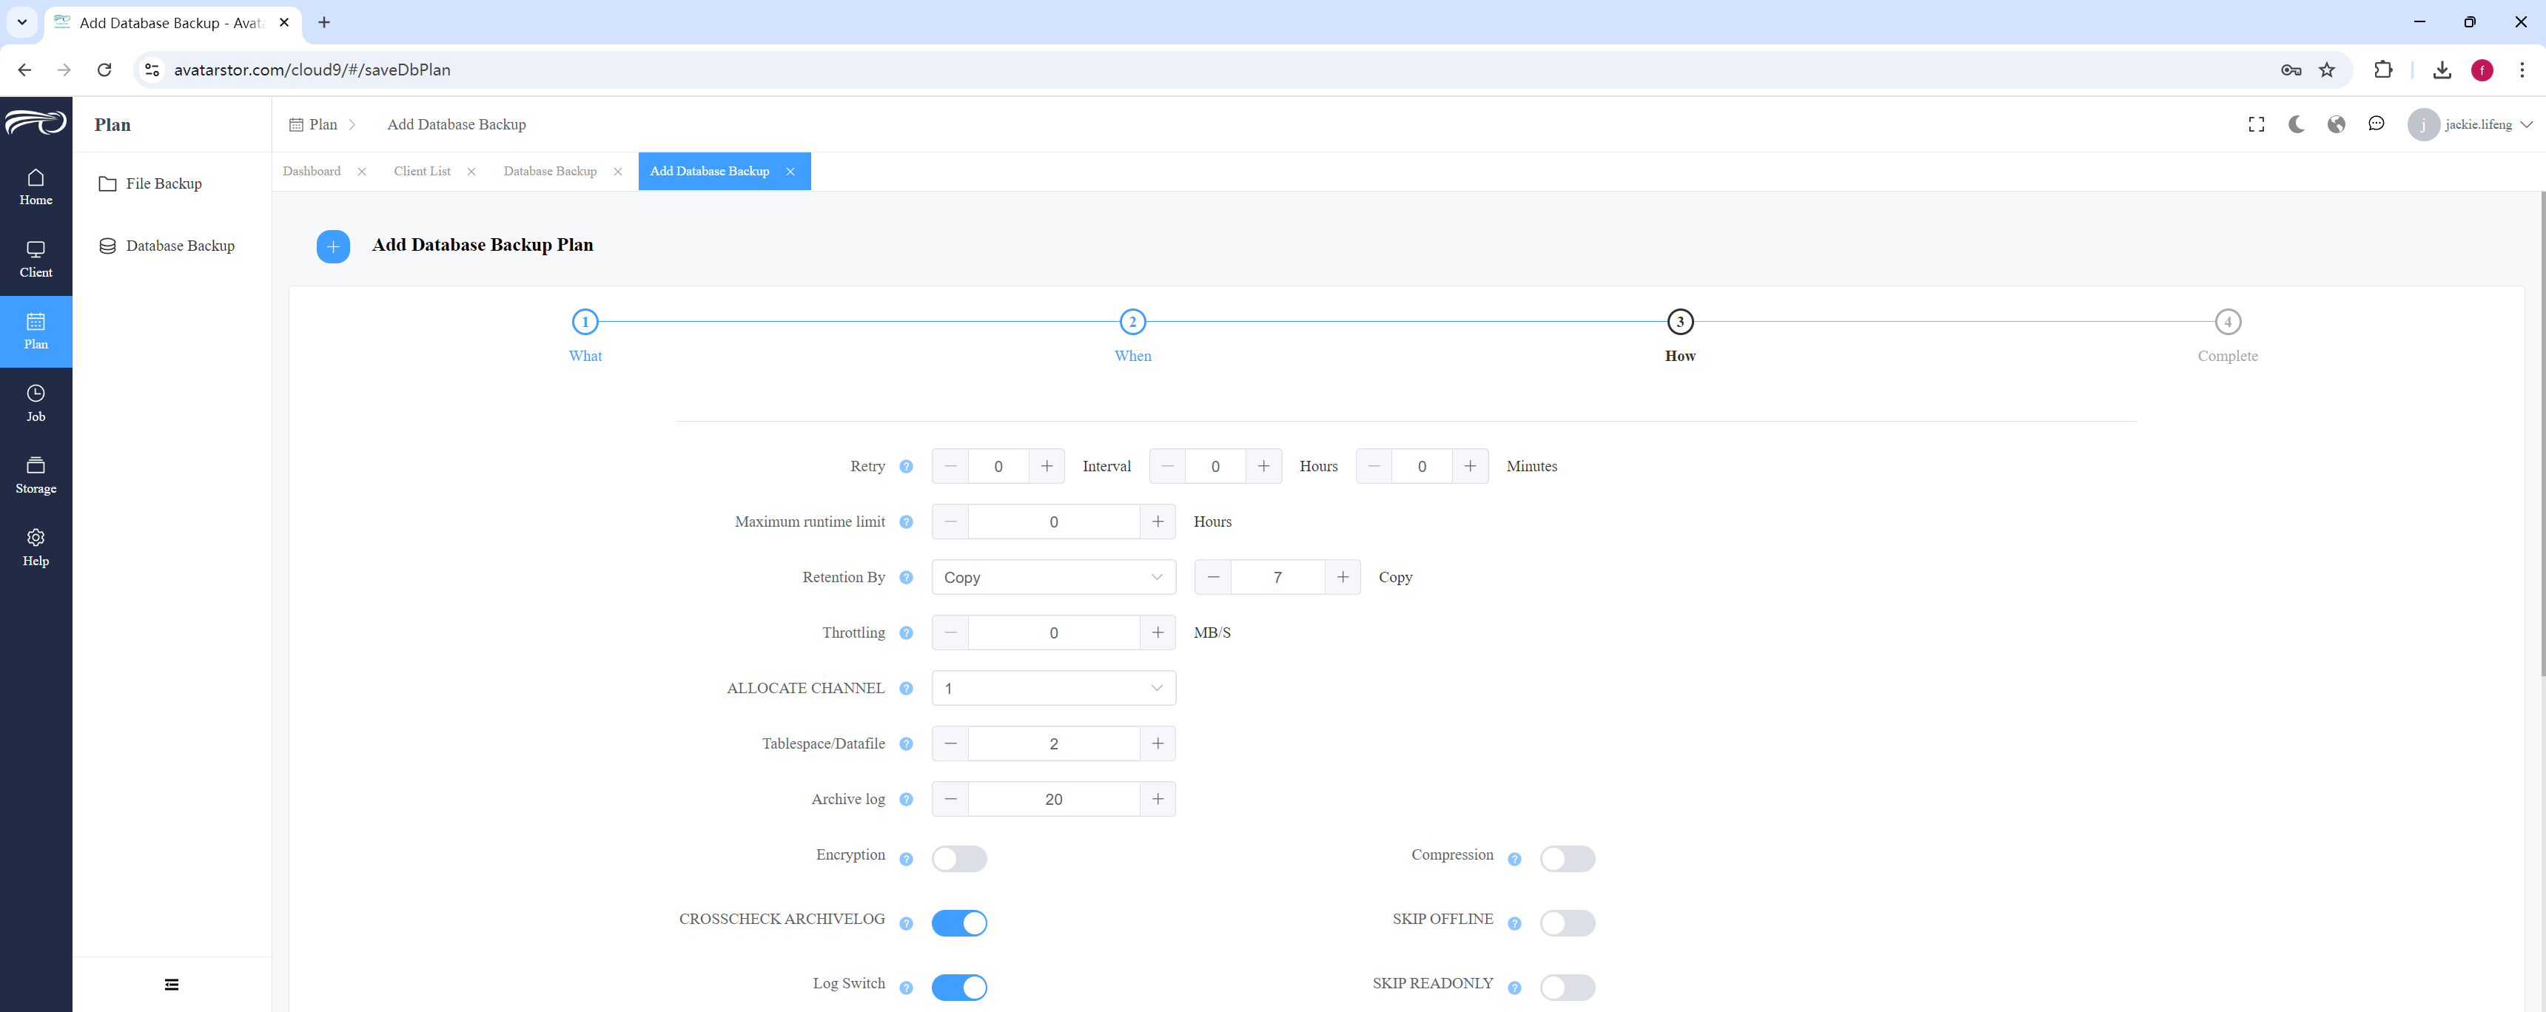
Task: Open the language globe icon
Action: pos(2337,124)
